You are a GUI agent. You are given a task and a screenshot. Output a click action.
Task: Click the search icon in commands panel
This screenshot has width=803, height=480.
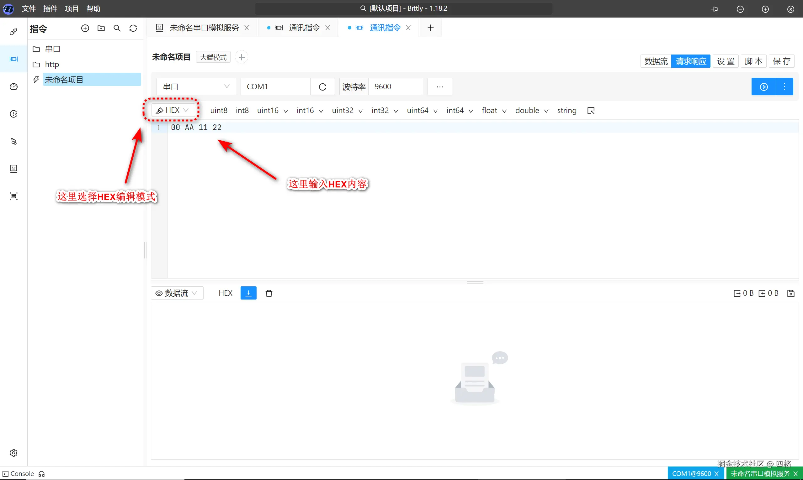pos(117,29)
